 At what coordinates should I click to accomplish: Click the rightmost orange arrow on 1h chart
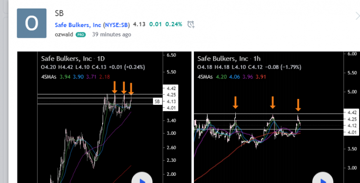pos(298,105)
